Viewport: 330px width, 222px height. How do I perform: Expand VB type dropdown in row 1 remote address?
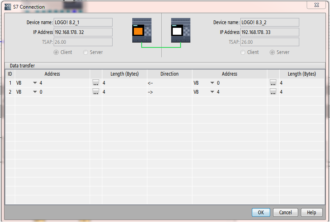(x=212, y=83)
